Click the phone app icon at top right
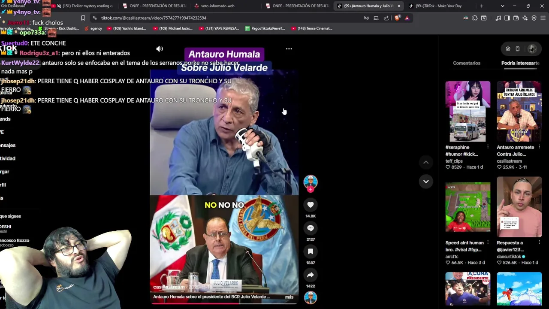 [x=518, y=49]
